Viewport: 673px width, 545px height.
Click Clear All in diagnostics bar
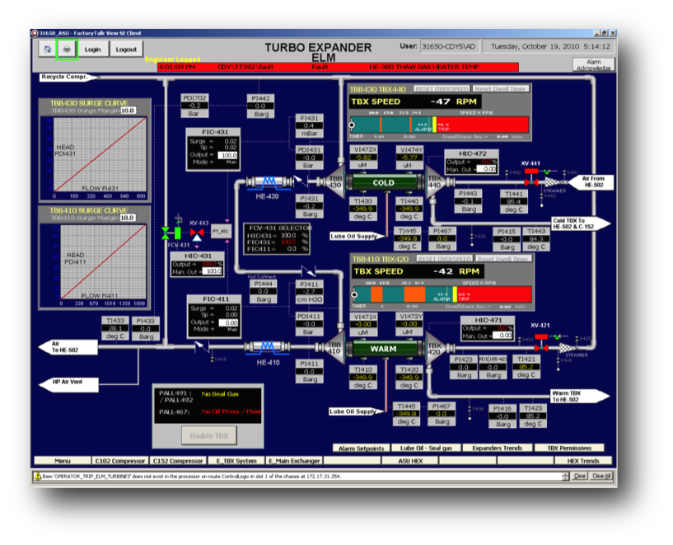601,476
